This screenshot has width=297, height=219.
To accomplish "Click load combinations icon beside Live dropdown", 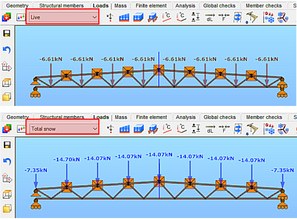I will click(x=21, y=17).
